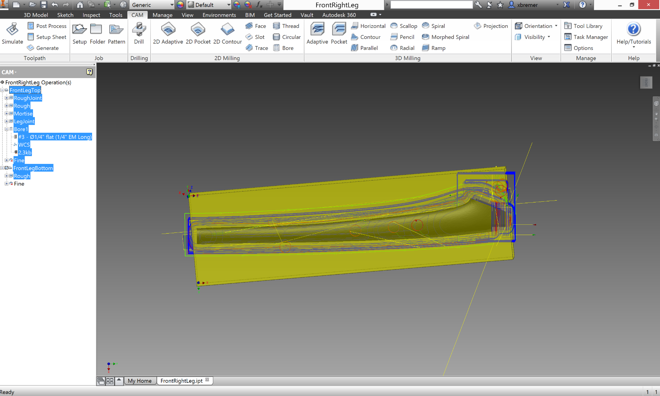The height and width of the screenshot is (396, 660).
Task: Select the Radial strategy
Action: click(402, 48)
